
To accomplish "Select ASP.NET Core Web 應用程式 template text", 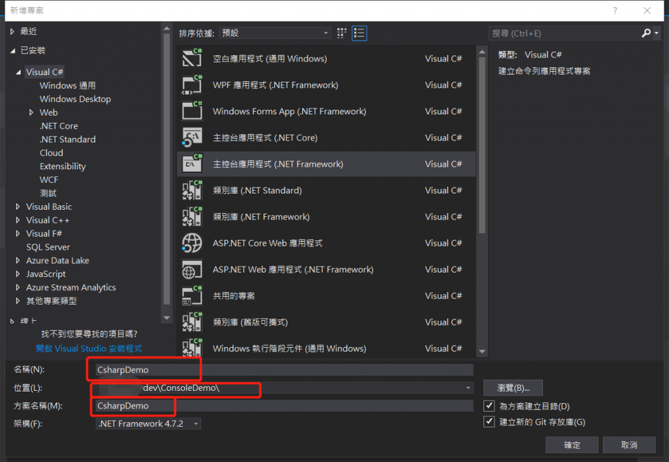I will [x=267, y=243].
